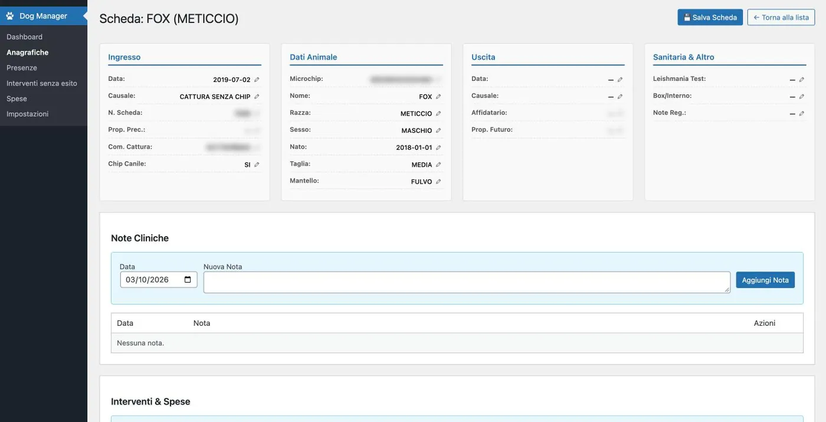
Task: Edit the Ingresso Data field using its pencil icon
Action: point(257,80)
